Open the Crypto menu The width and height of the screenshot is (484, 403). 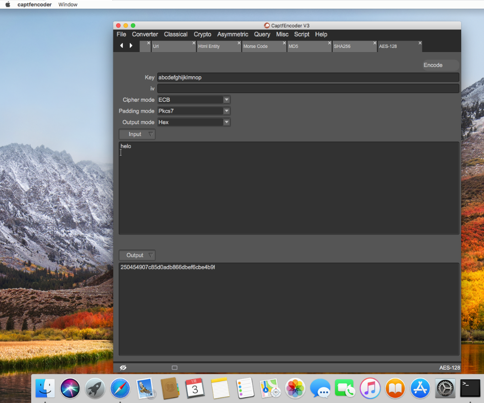point(202,34)
